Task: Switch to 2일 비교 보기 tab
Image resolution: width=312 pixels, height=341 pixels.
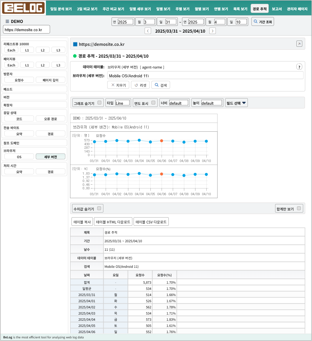Action: [x=87, y=9]
